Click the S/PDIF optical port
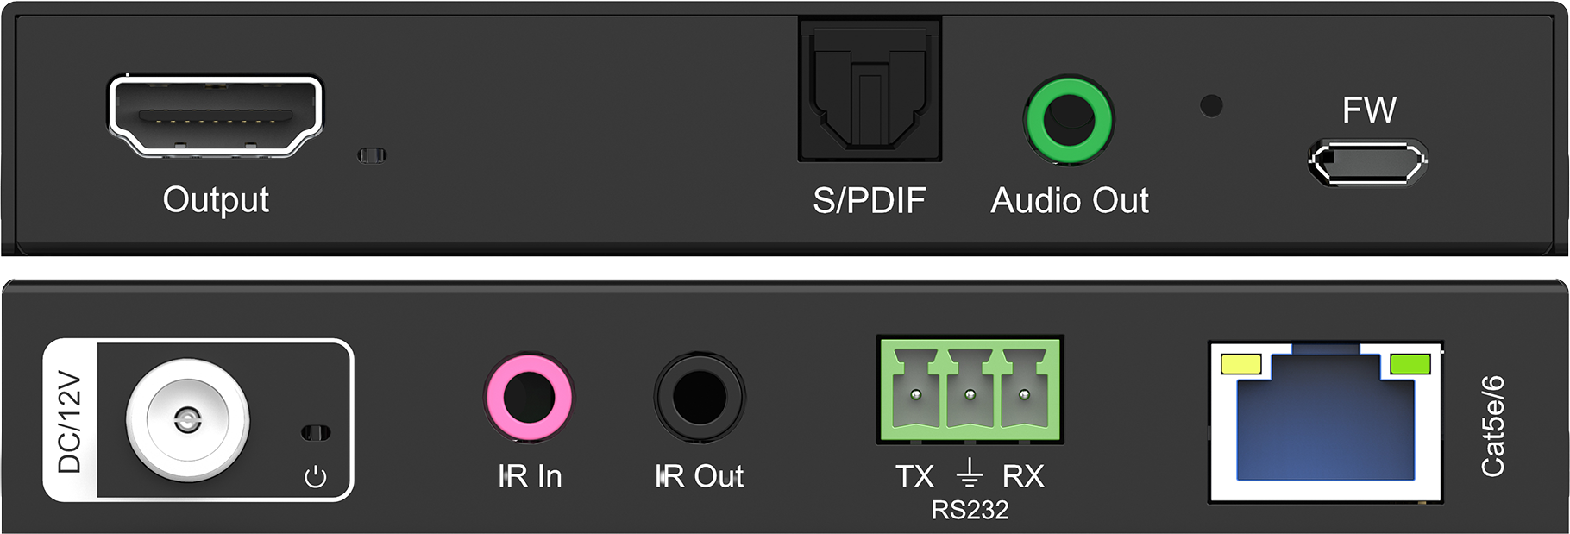This screenshot has width=1570, height=534. coord(869,91)
